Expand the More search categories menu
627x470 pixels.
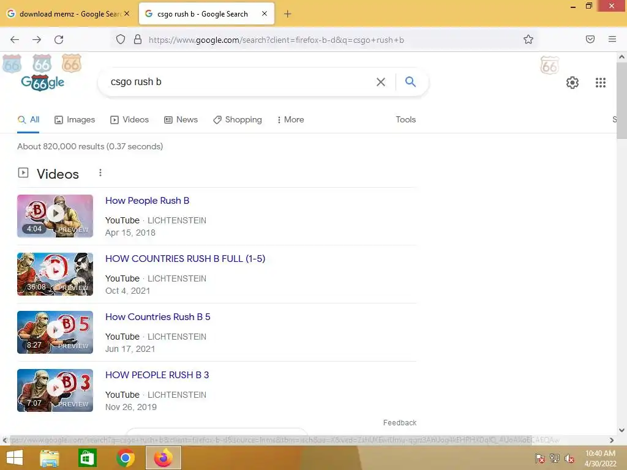tap(291, 119)
